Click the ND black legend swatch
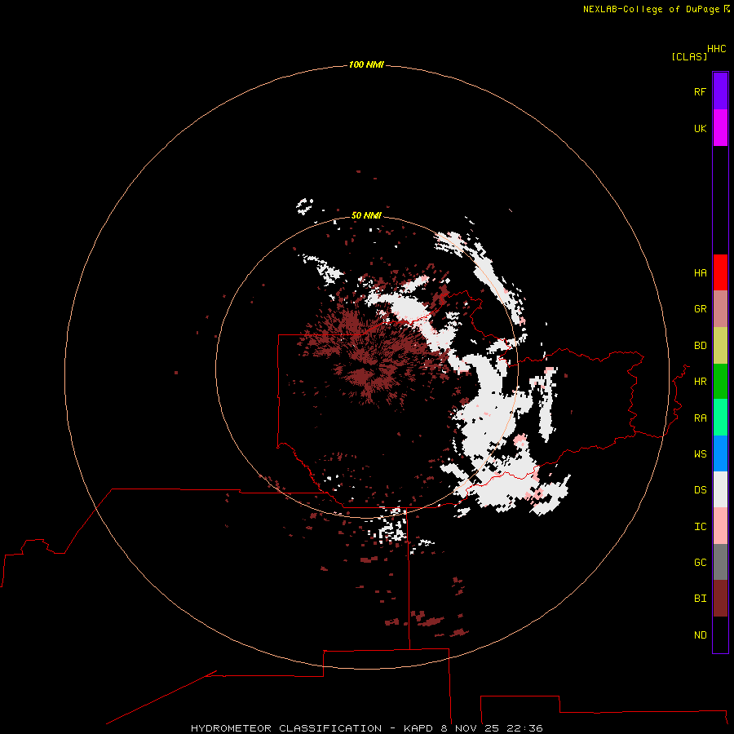 [x=720, y=635]
